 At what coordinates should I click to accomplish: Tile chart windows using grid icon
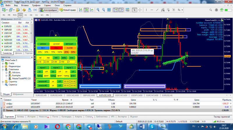coord(109,10)
